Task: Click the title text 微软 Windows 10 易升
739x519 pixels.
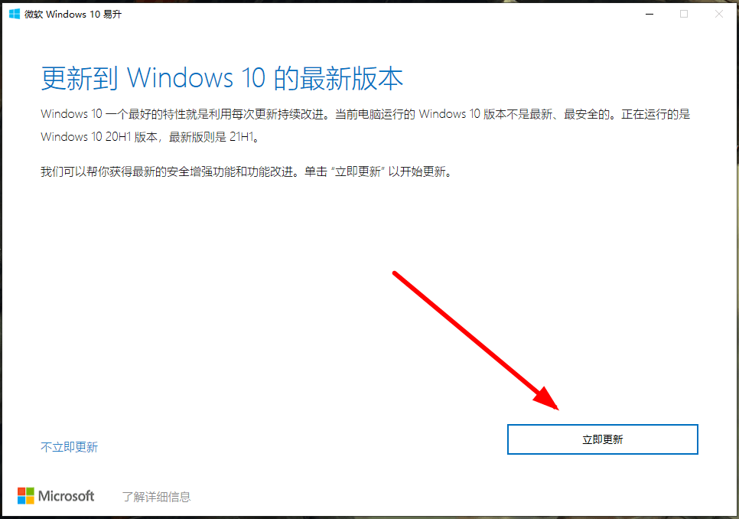Action: point(73,14)
